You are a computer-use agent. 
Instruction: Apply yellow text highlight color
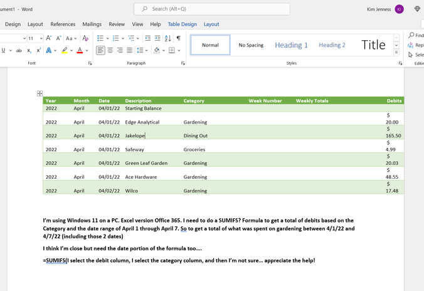[x=65, y=50]
